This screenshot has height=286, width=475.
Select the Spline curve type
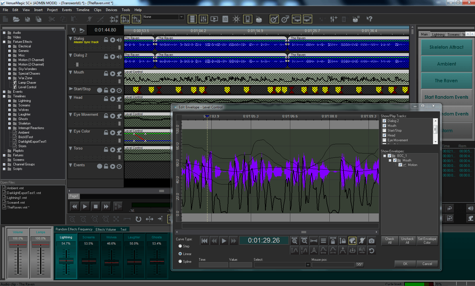(x=180, y=261)
